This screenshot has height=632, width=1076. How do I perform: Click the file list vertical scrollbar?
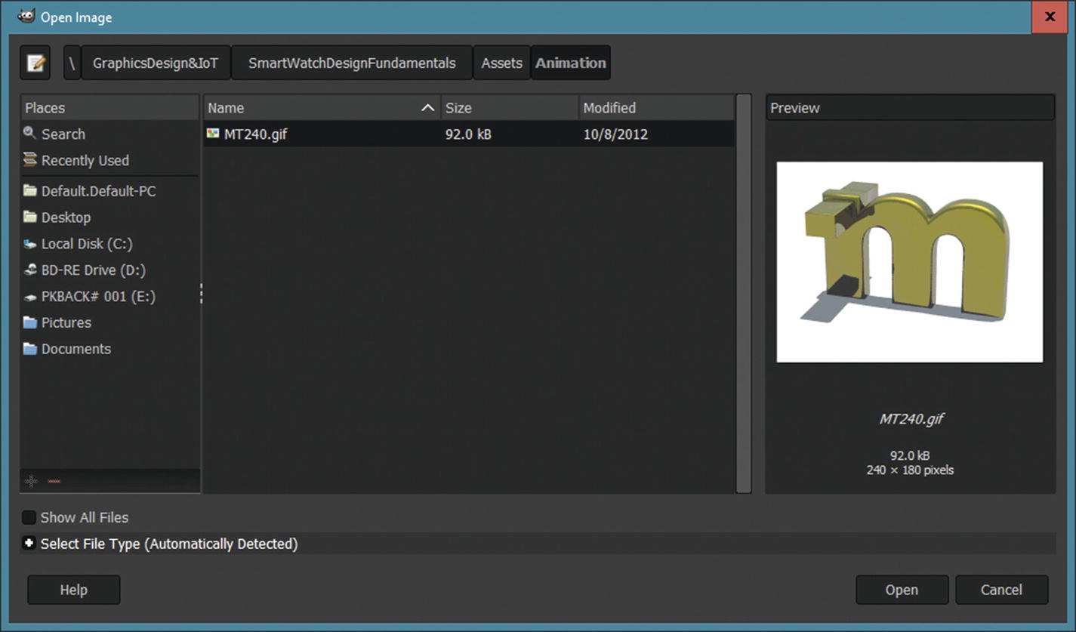tap(744, 294)
